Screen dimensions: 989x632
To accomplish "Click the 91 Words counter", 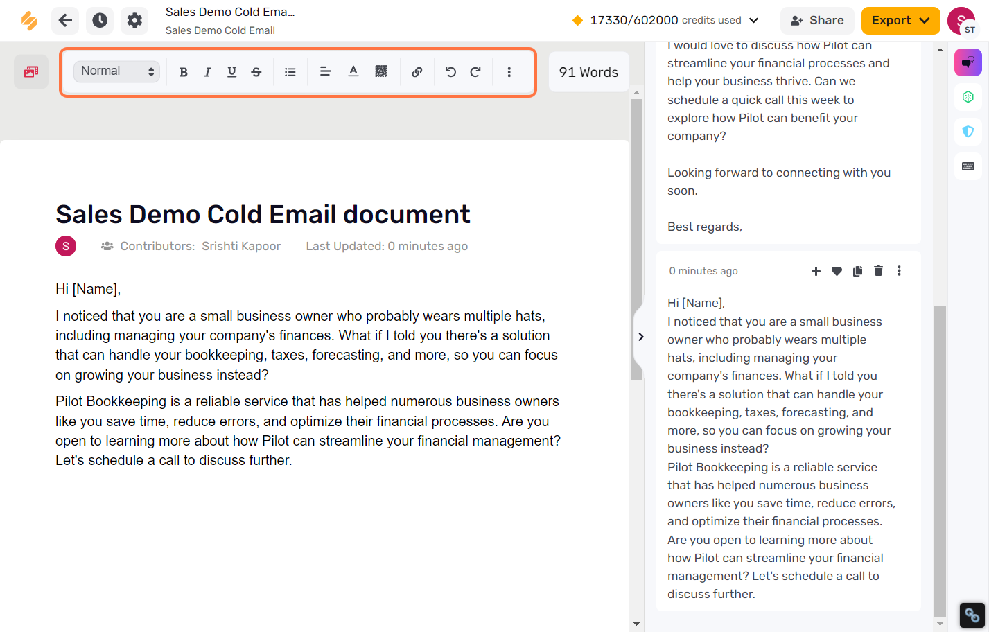I will click(588, 72).
